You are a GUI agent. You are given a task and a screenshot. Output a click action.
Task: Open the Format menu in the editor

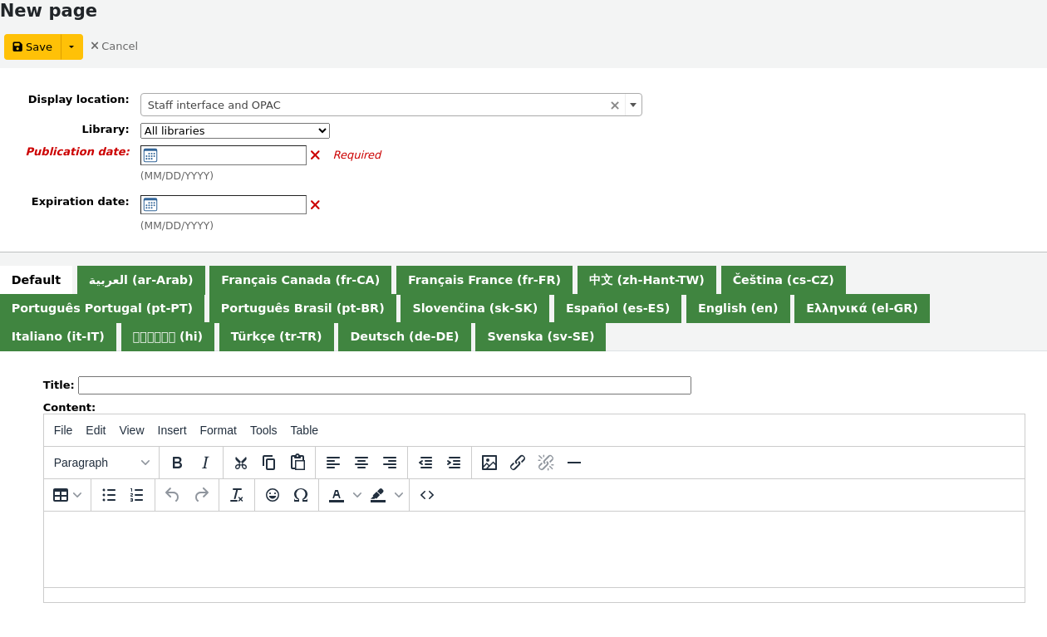[218, 430]
